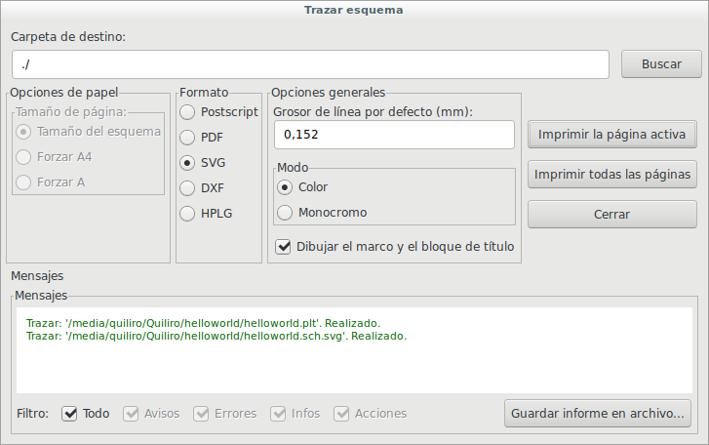Toggle the Errores filter checkbox
The width and height of the screenshot is (709, 445).
202,413
